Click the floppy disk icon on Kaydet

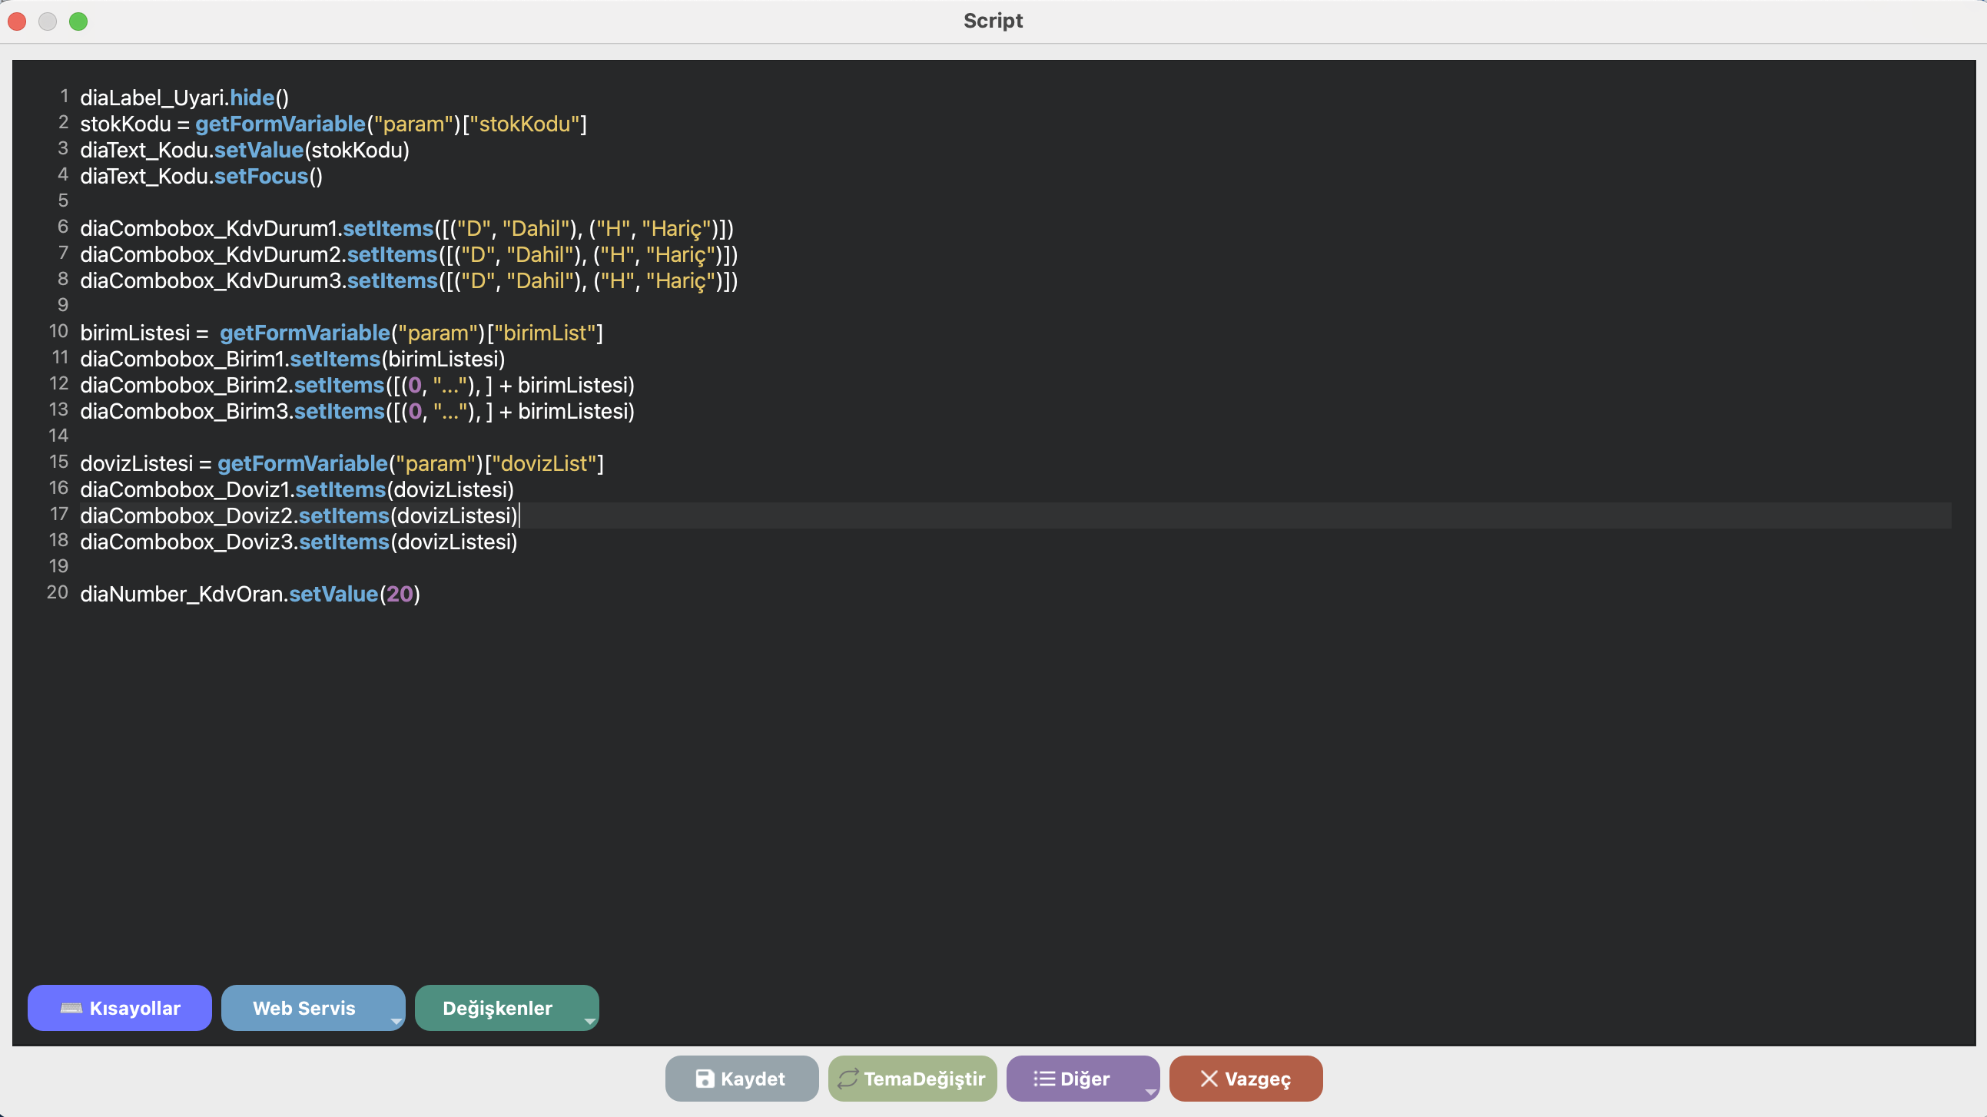(x=705, y=1079)
